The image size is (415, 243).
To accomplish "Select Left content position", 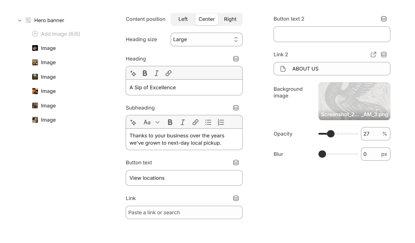I will [183, 19].
